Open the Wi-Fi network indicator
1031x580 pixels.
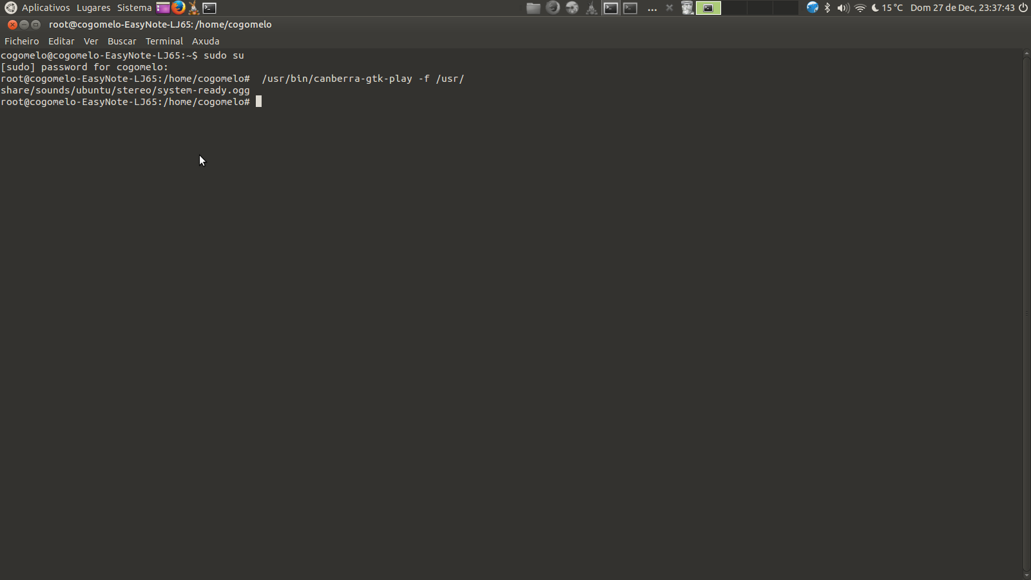(x=860, y=8)
